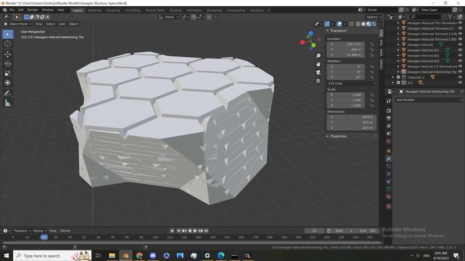Click the viewport zoom magnifier icon

[x=318, y=56]
